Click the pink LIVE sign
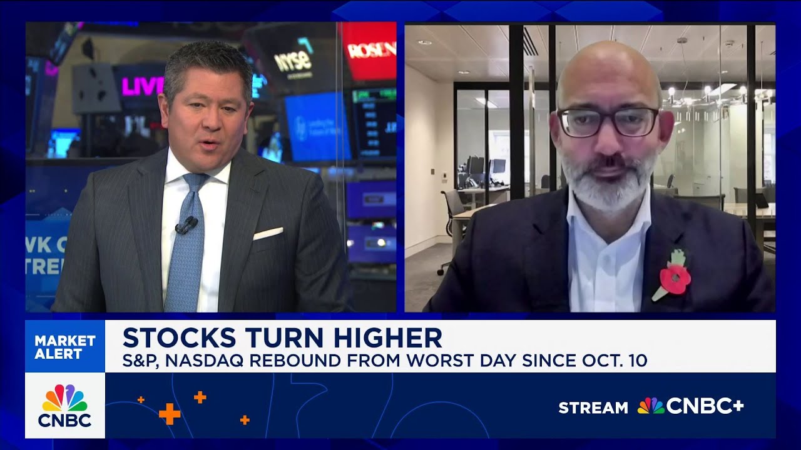The width and height of the screenshot is (801, 450). 143,86
